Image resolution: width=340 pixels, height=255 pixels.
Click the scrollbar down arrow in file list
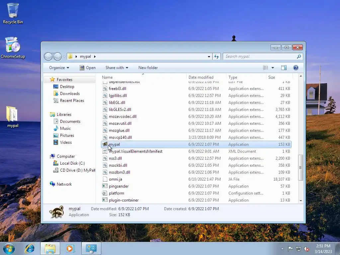300,201
